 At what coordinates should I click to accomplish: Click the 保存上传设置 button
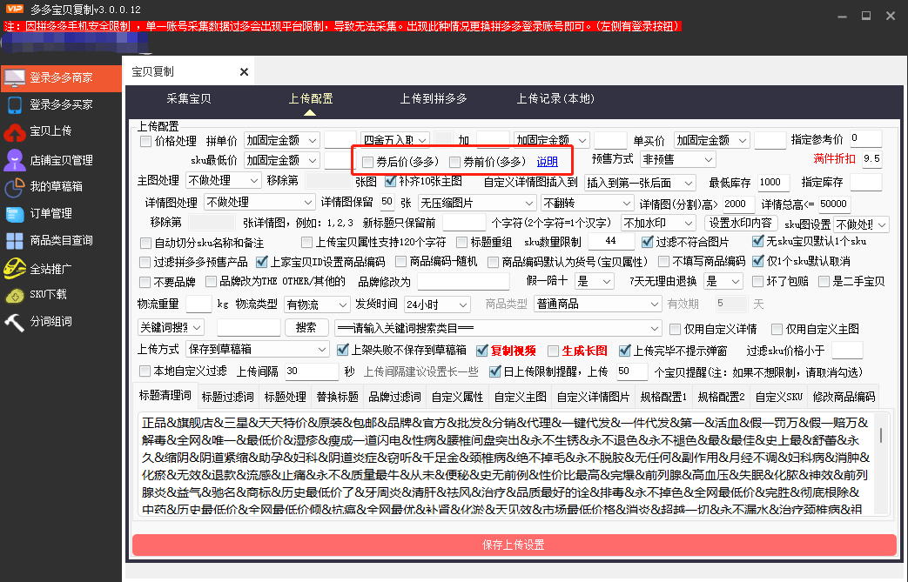pos(515,545)
